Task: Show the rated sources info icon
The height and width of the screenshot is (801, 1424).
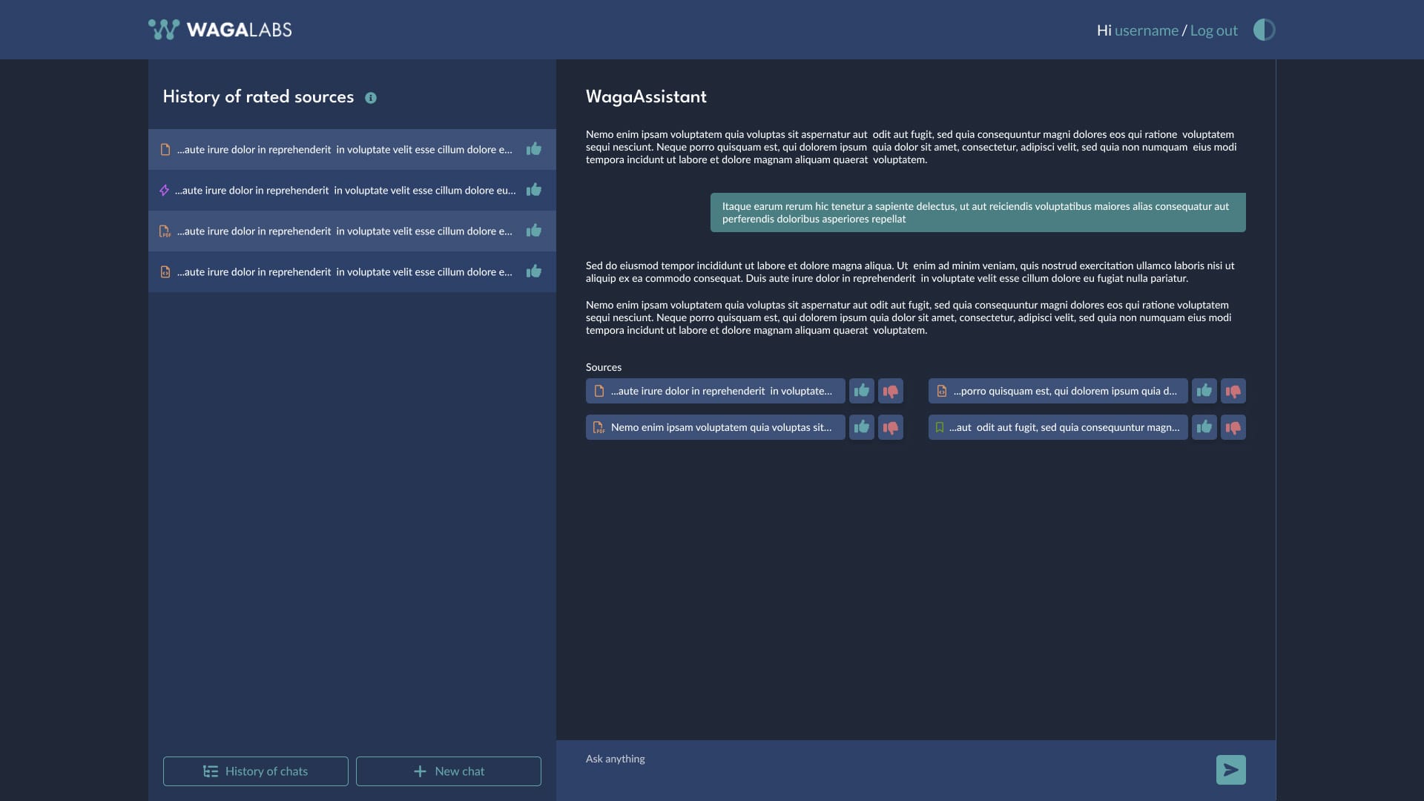Action: (371, 98)
